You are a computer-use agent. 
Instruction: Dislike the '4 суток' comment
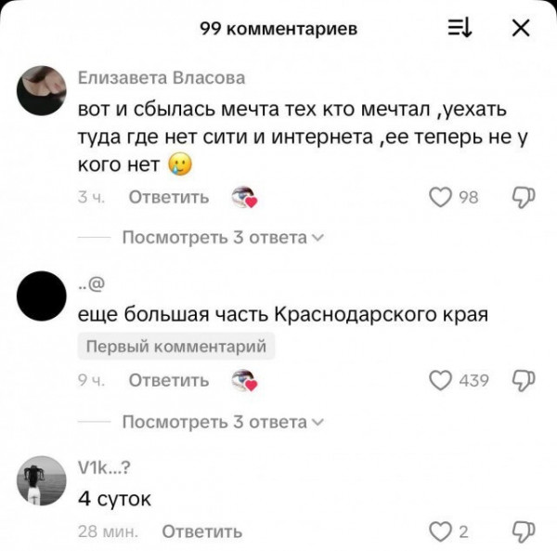point(524,531)
